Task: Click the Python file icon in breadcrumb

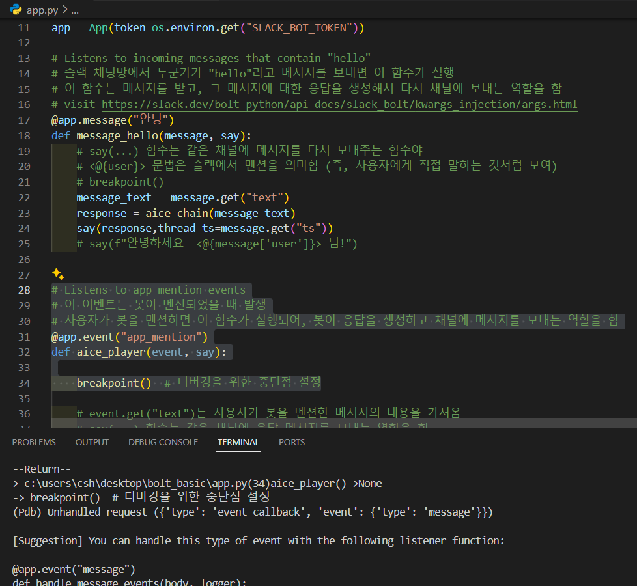Action: (16, 9)
